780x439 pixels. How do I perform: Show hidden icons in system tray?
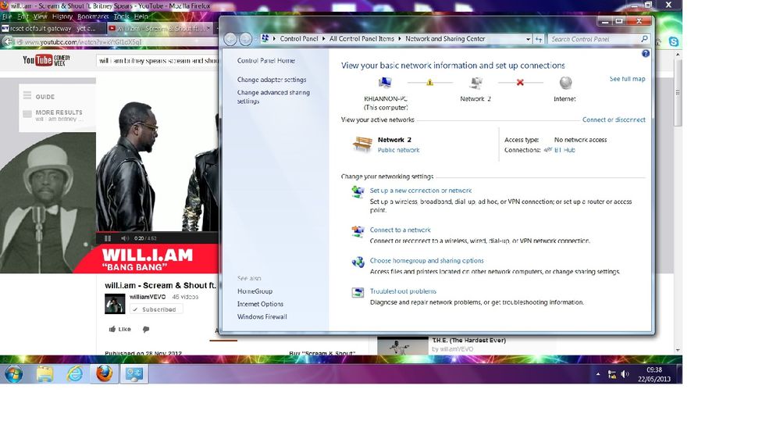tap(598, 374)
